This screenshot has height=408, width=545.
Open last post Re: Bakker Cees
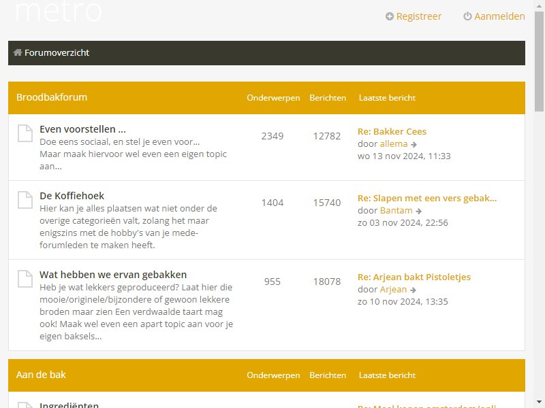point(392,131)
